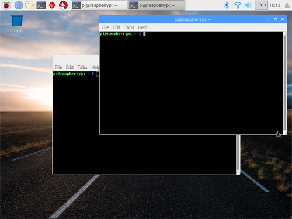
Task: Click the front terminal title bar
Action: [x=193, y=19]
